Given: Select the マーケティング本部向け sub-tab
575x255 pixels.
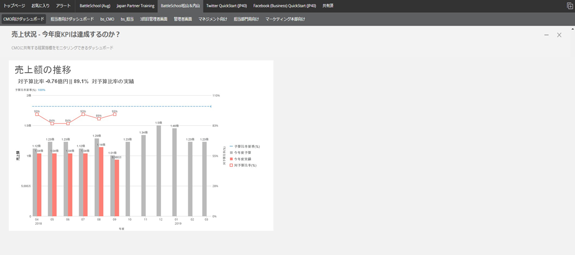Looking at the screenshot, I should click(x=285, y=19).
